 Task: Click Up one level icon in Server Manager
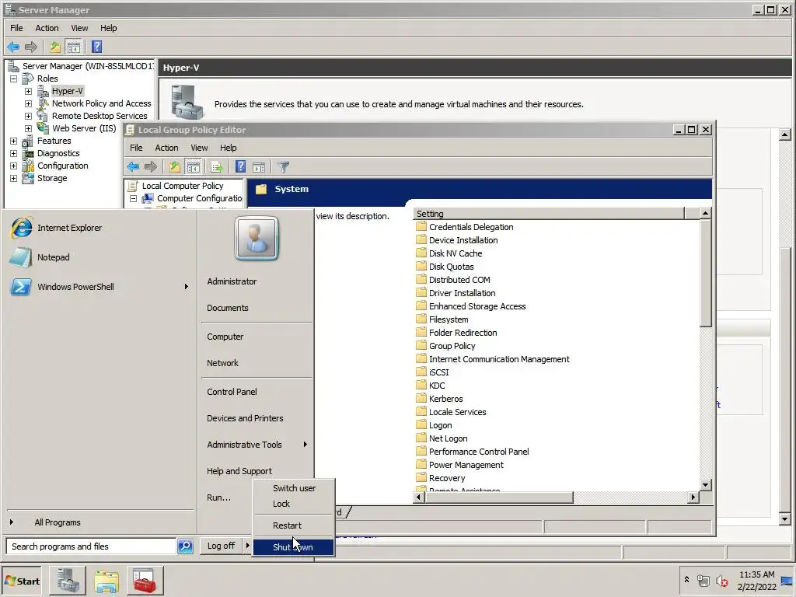click(x=55, y=47)
